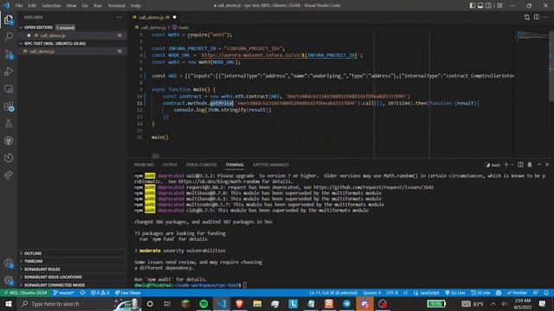Click the Go Live status bar button
Screen dimensions: 554x311
click(455, 293)
